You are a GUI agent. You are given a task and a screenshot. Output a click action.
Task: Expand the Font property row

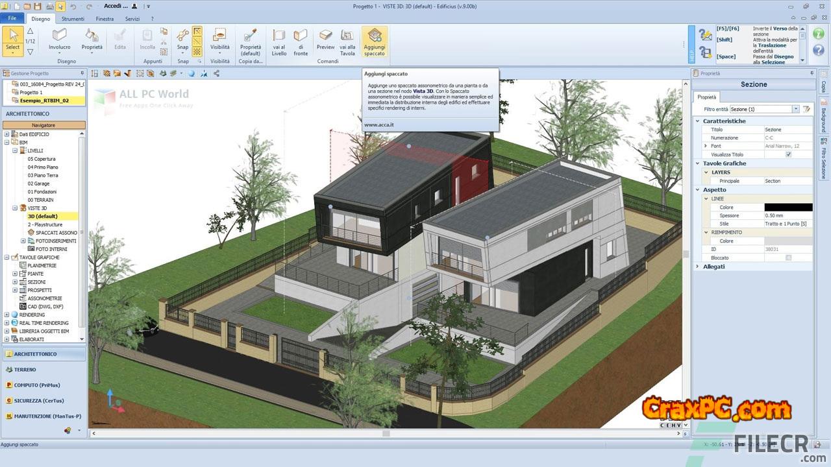click(706, 146)
